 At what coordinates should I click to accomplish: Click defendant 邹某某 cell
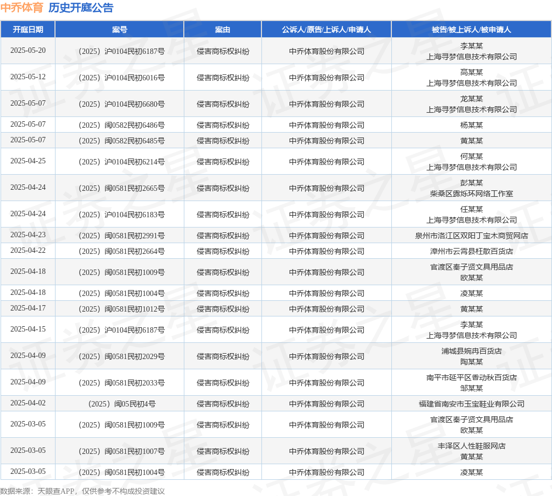(471, 388)
